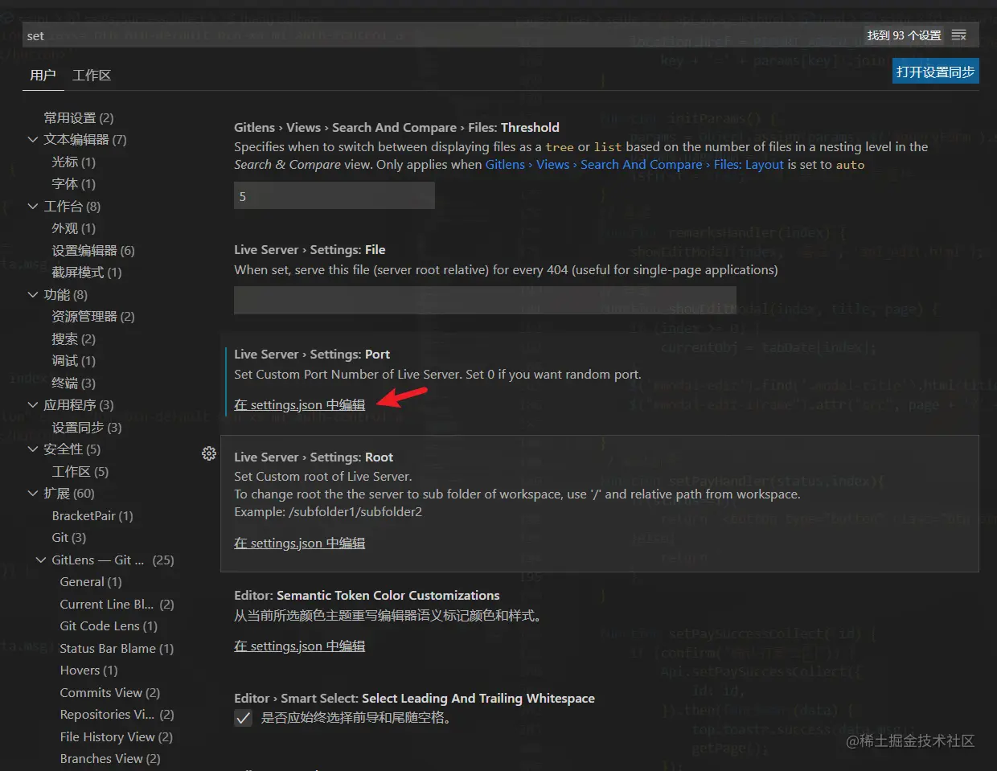Select Current Line Bl... (2) entry
Viewport: 997px width, 771px height.
[x=117, y=604]
